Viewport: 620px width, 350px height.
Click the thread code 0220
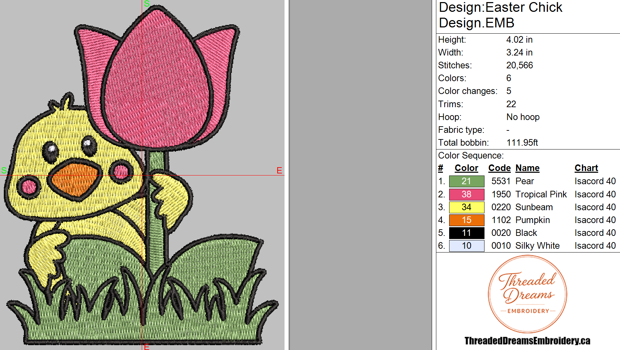501,207
